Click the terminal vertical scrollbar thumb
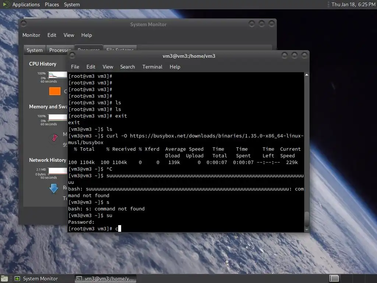This screenshot has width=377, height=283. (x=307, y=219)
